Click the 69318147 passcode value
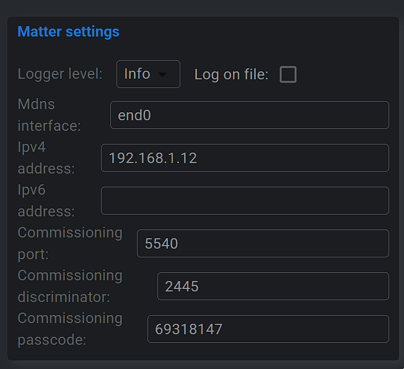 click(x=188, y=329)
